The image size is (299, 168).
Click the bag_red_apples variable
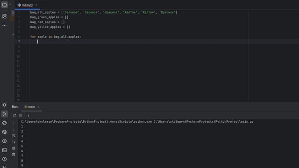43,22
